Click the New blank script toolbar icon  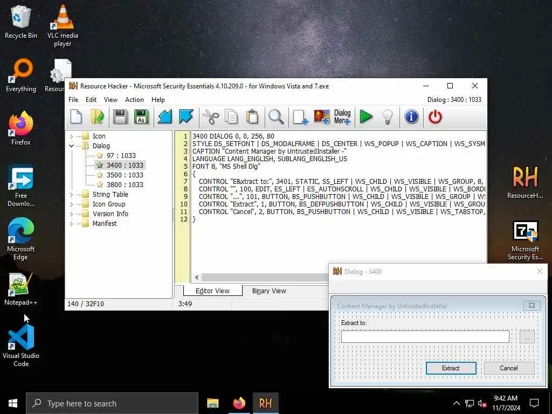[76, 117]
